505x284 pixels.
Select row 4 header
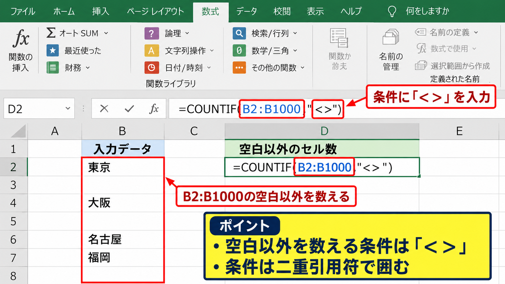pos(13,203)
